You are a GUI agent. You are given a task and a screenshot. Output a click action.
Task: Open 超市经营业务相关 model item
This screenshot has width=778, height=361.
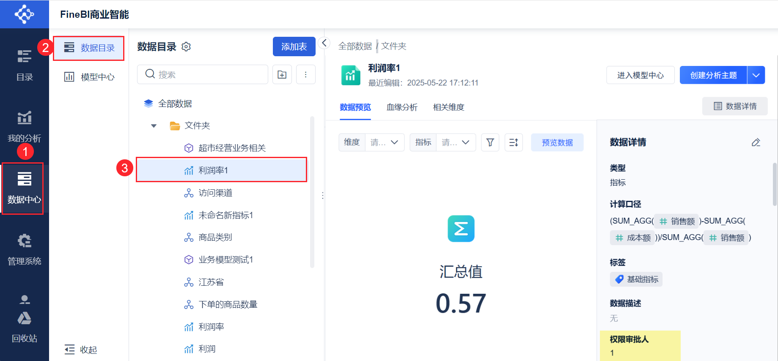click(x=224, y=148)
